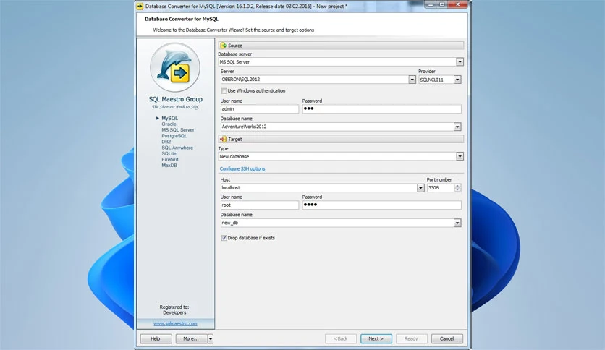Image resolution: width=605 pixels, height=350 pixels.
Task: Click the Target section arrow icon
Action: [223, 139]
